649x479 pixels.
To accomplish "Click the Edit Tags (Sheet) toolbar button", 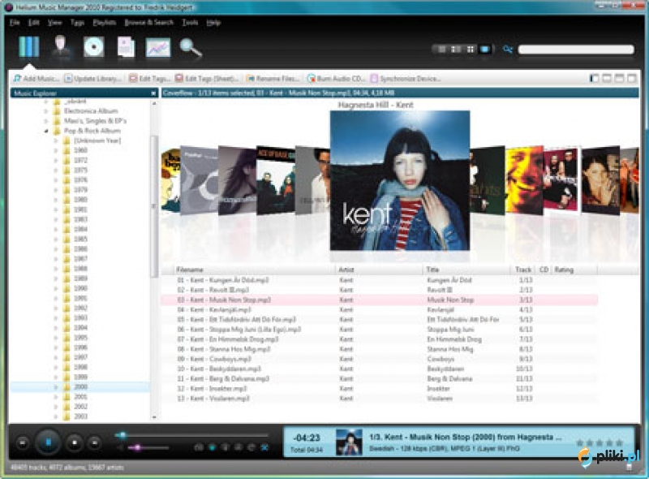I will pyautogui.click(x=207, y=78).
